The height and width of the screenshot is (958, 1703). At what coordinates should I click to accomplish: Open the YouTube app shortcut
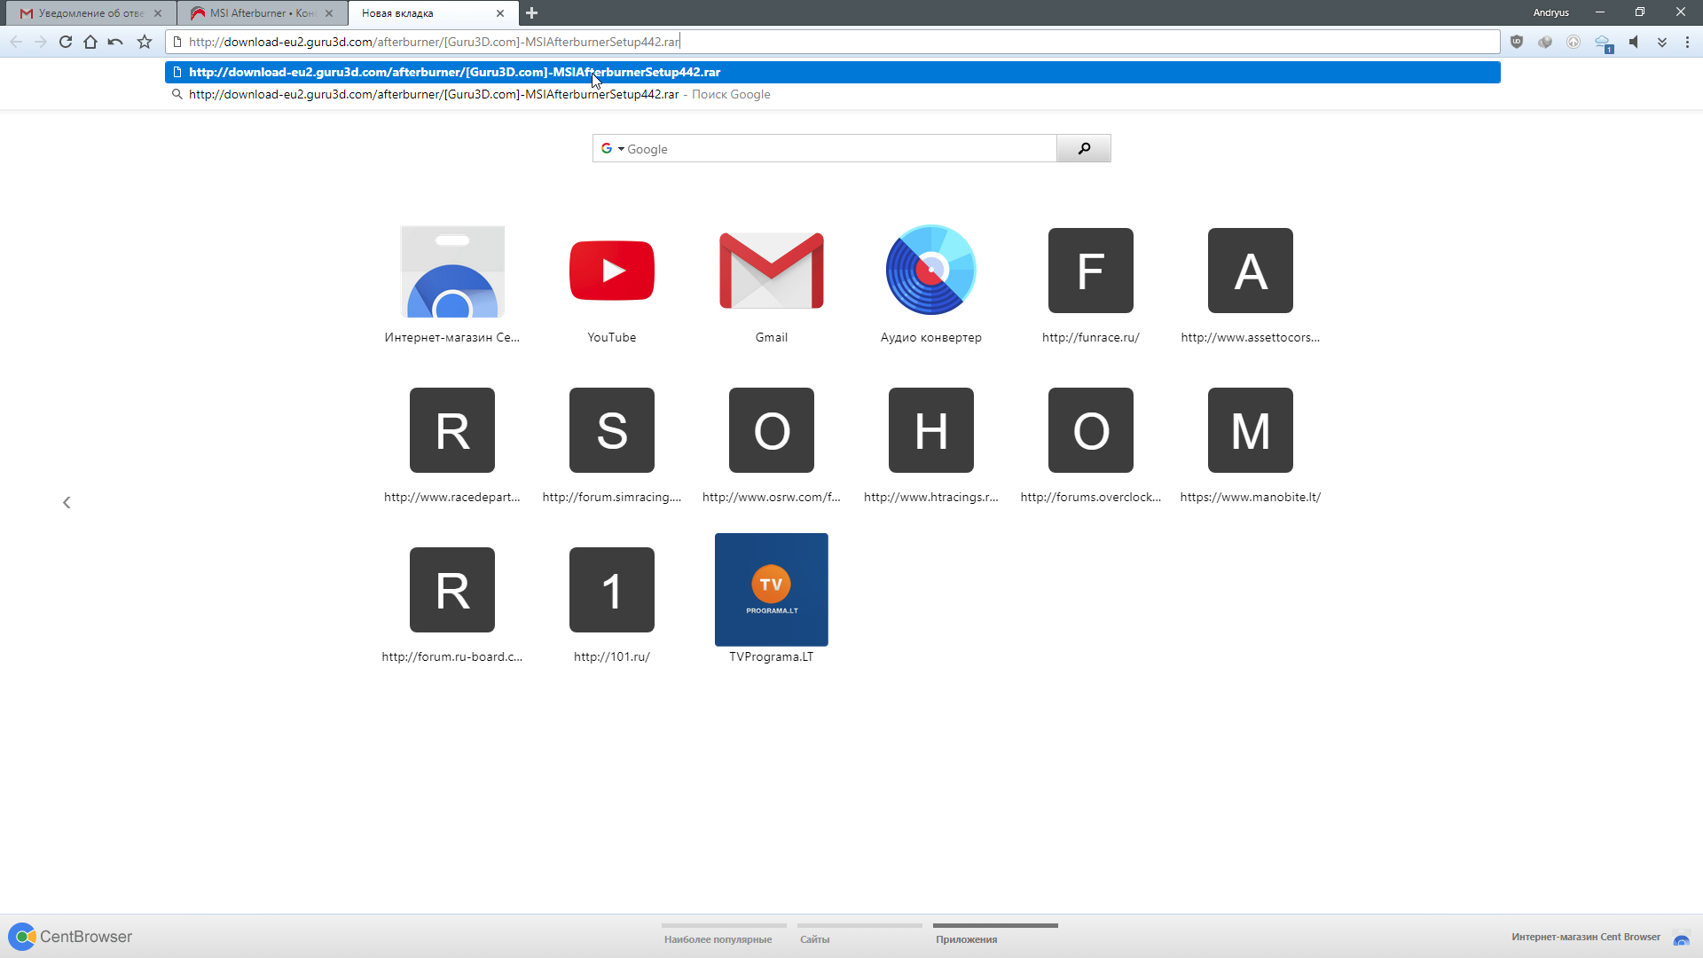[x=612, y=271]
